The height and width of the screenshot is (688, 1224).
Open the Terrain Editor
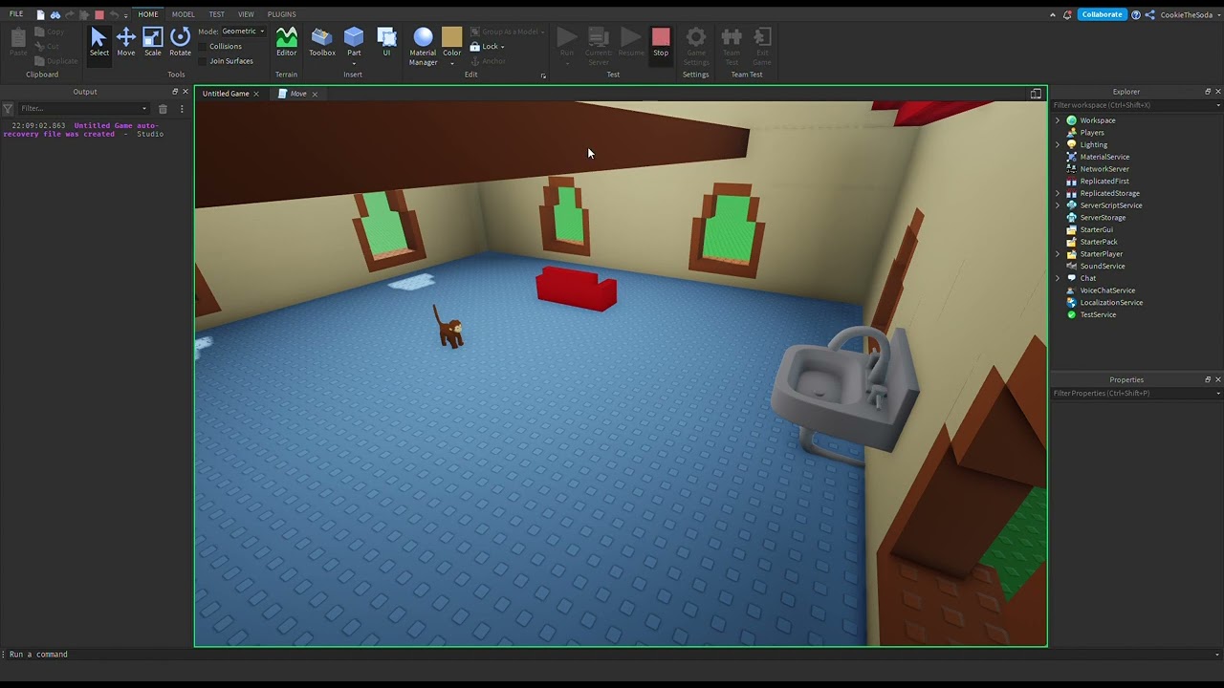coord(286,41)
